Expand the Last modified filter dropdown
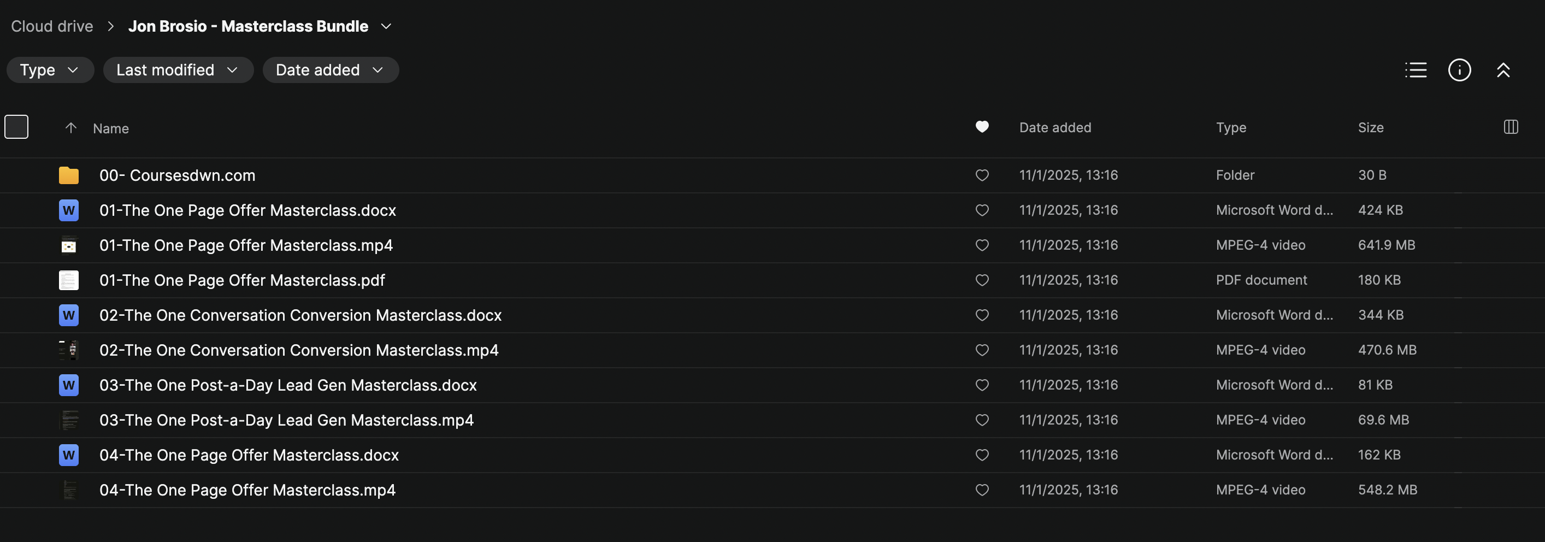 click(x=178, y=70)
